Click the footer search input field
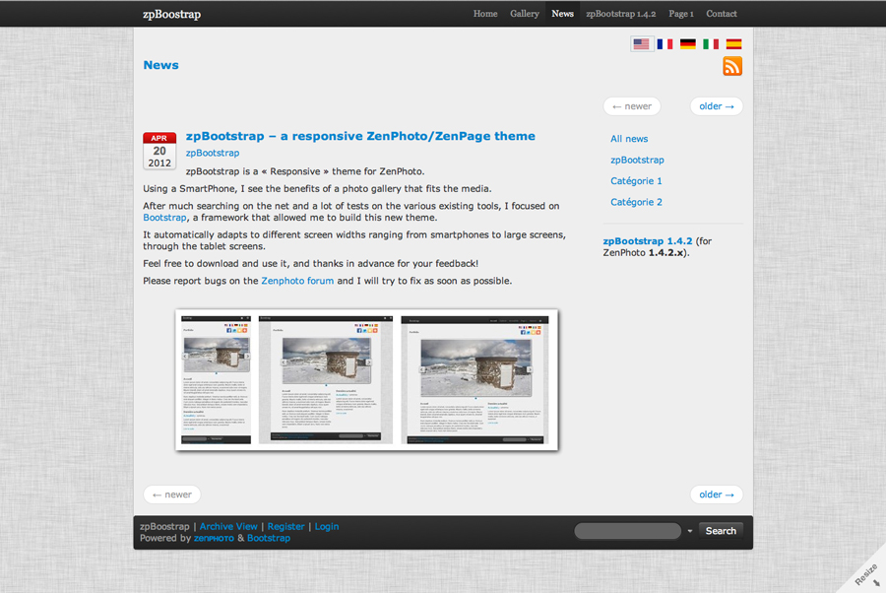Viewport: 886px width, 593px height. point(628,531)
